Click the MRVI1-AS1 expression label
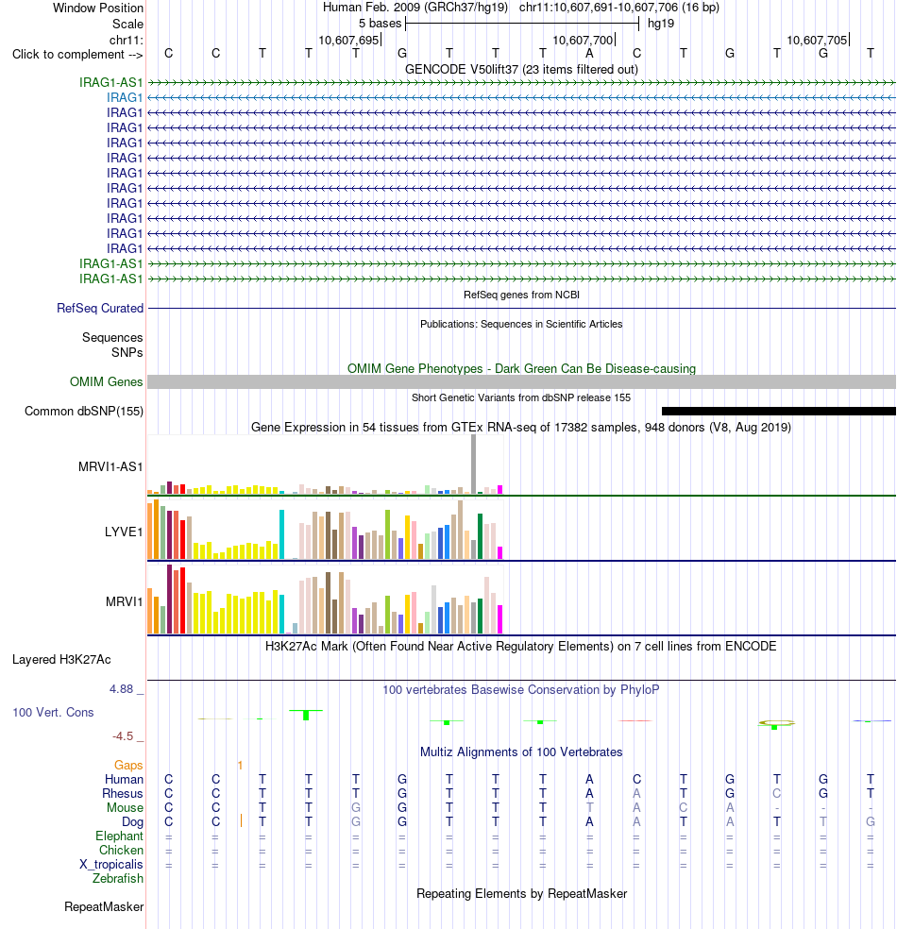This screenshot has width=897, height=929. [x=110, y=467]
